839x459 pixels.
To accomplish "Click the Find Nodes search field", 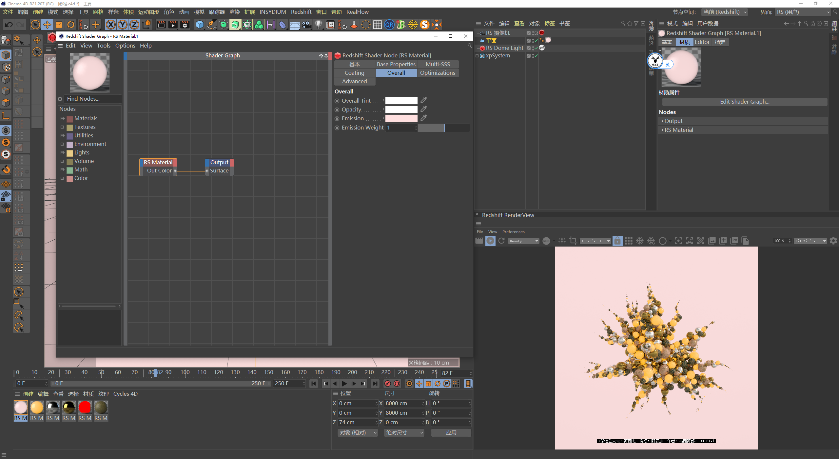I will [93, 99].
